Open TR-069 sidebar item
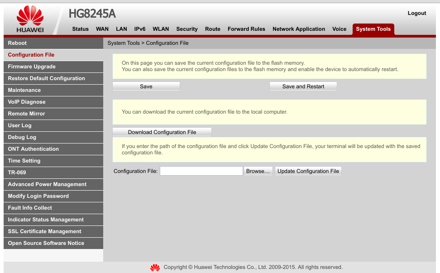Image resolution: width=440 pixels, height=273 pixels. pyautogui.click(x=53, y=173)
